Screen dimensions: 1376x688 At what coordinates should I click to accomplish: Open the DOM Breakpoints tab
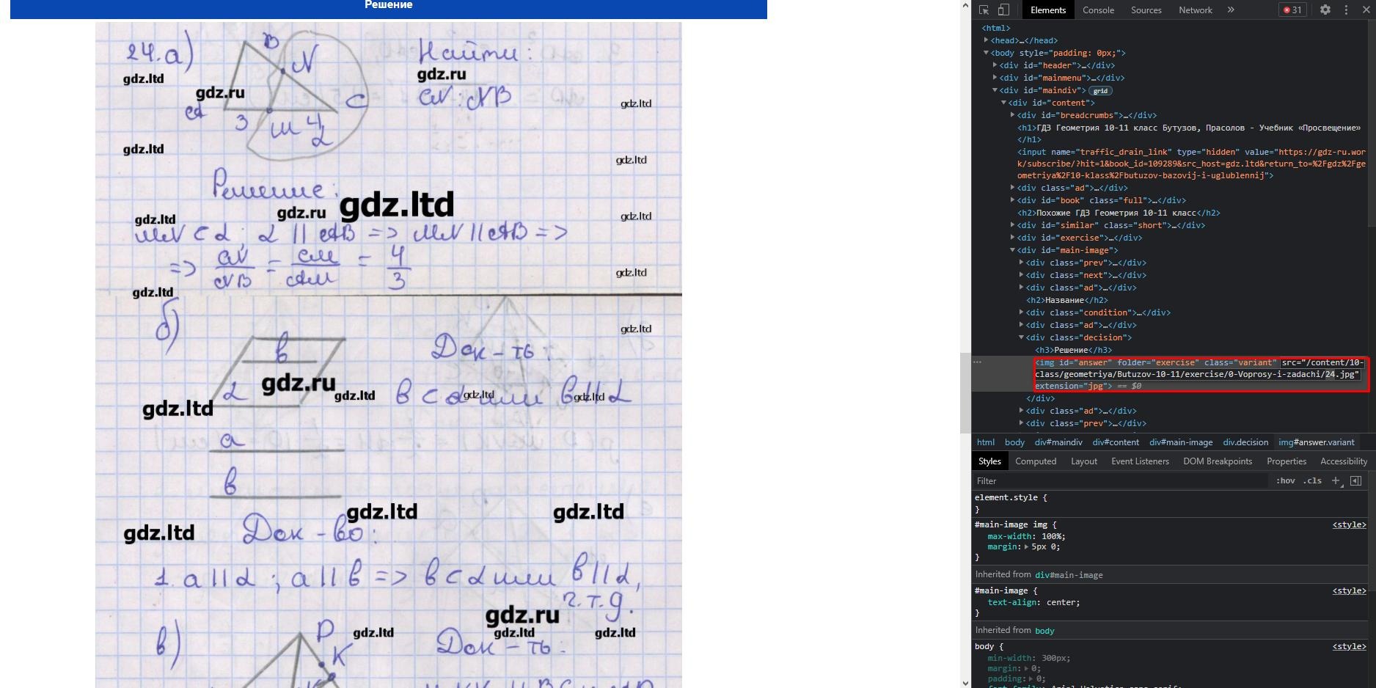point(1218,461)
